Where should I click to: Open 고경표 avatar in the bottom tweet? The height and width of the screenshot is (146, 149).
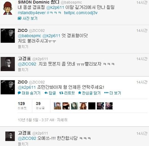point(10,136)
